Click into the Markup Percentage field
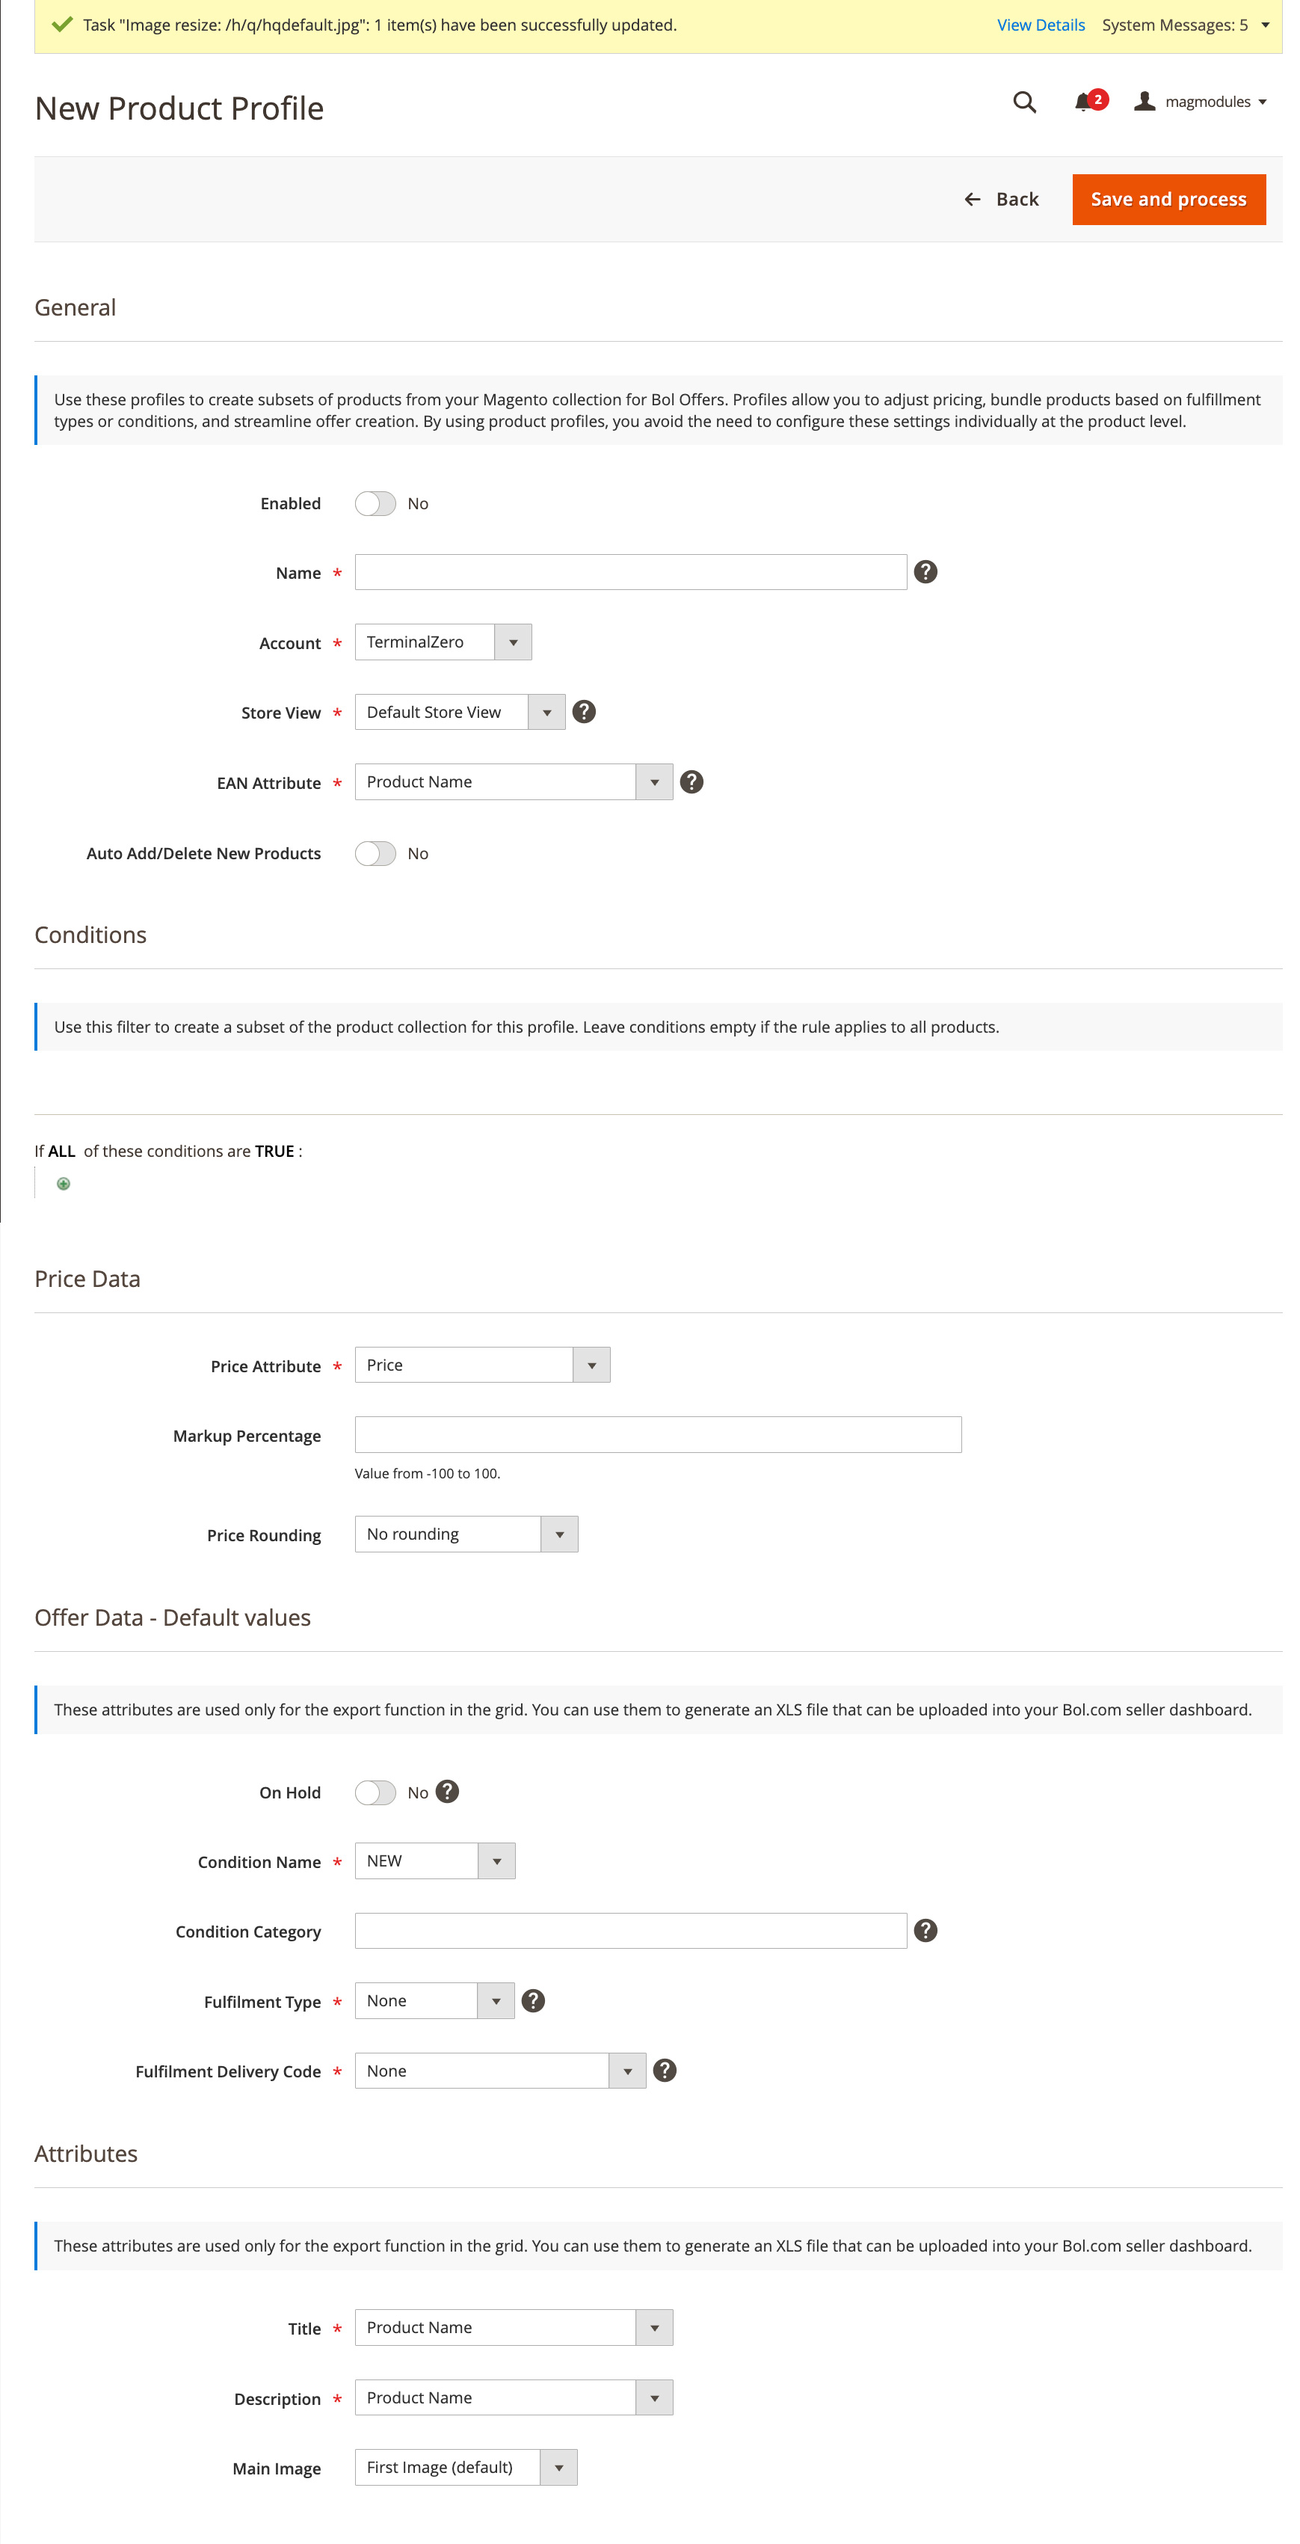This screenshot has width=1300, height=2544. (657, 1435)
